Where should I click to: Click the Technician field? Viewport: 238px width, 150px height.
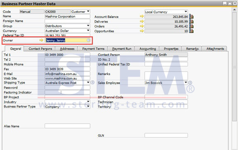pyautogui.click(x=166, y=102)
